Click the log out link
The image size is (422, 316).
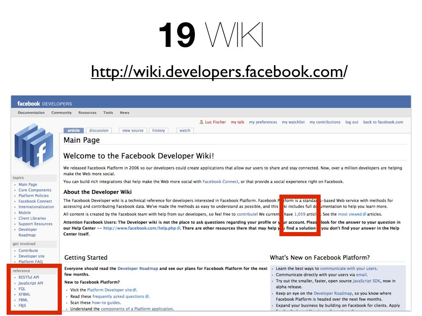click(x=352, y=122)
